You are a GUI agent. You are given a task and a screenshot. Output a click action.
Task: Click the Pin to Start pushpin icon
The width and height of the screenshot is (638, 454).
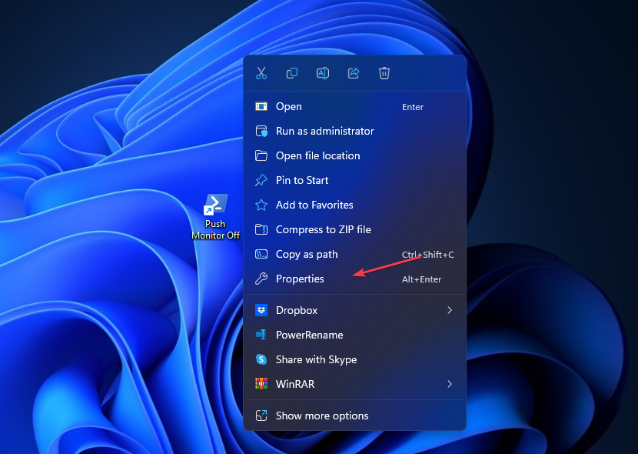(261, 180)
